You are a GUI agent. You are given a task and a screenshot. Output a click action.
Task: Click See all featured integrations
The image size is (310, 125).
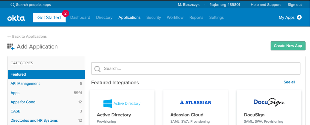[289, 82]
